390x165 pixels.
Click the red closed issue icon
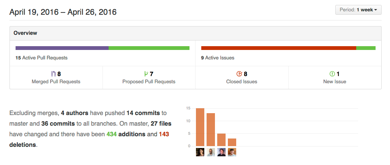click(239, 74)
